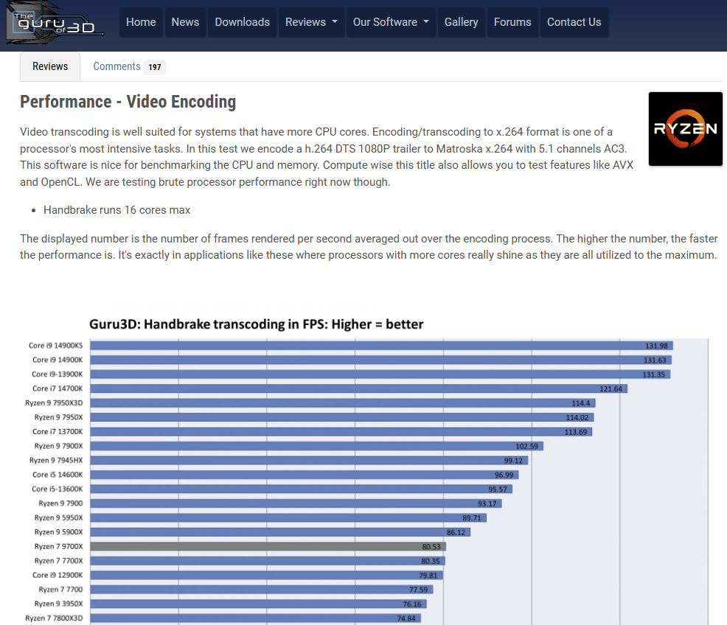Click the Ryzen 7 7700X label

tap(58, 561)
